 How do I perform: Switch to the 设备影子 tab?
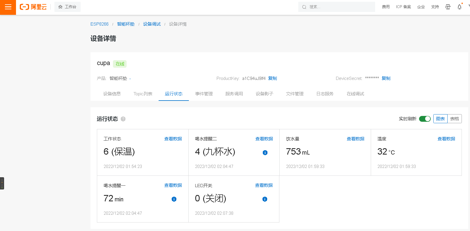pyautogui.click(x=265, y=94)
